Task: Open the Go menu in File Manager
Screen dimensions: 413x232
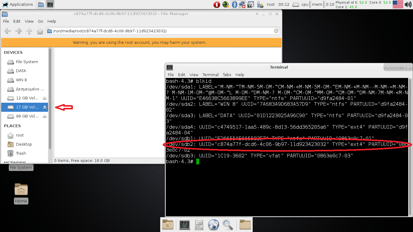Action: [x=41, y=21]
